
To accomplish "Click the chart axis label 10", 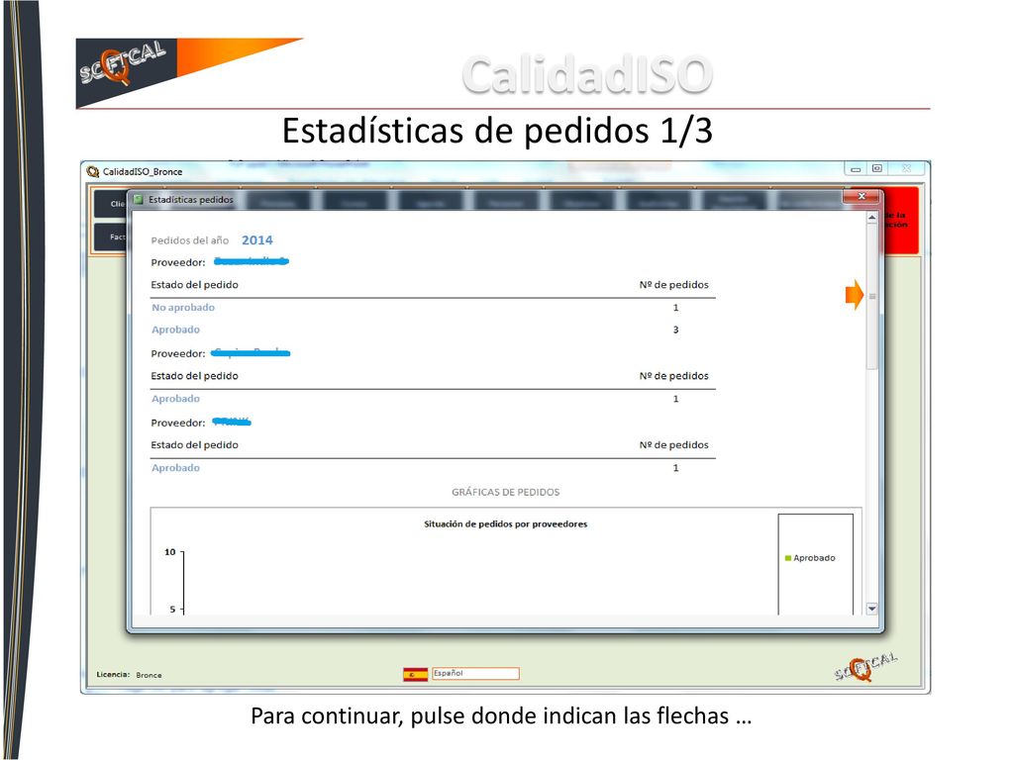I will pos(170,552).
